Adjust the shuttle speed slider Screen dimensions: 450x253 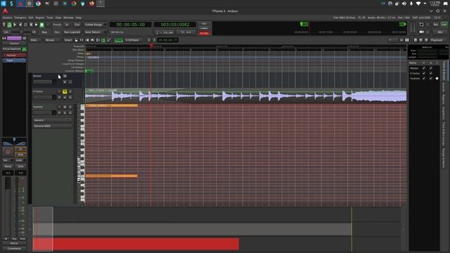point(20,32)
